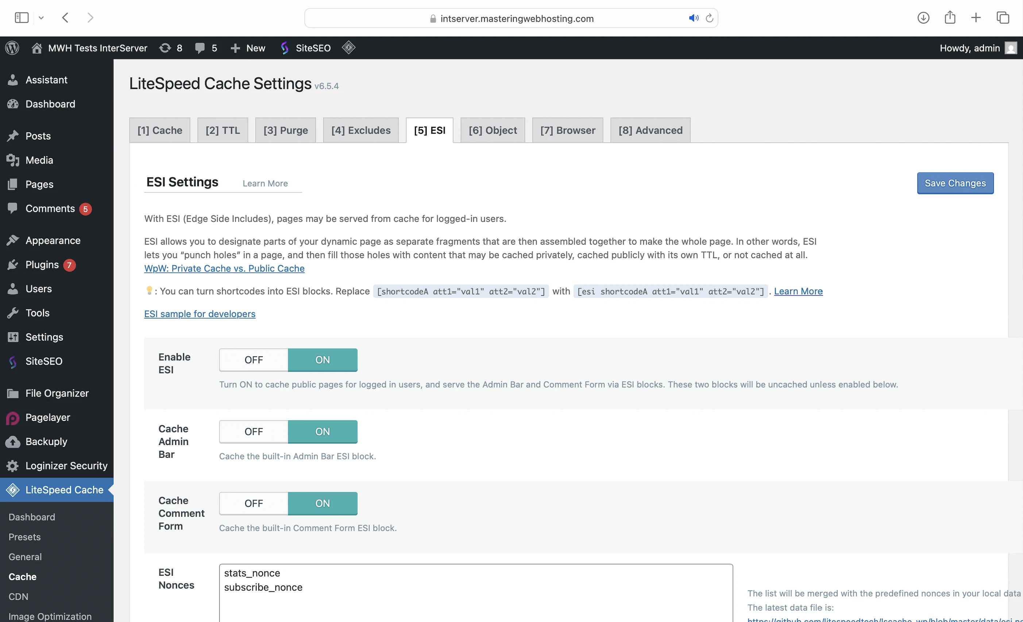Set Cache Comment Form to OFF
Image resolution: width=1023 pixels, height=622 pixels.
click(x=254, y=503)
